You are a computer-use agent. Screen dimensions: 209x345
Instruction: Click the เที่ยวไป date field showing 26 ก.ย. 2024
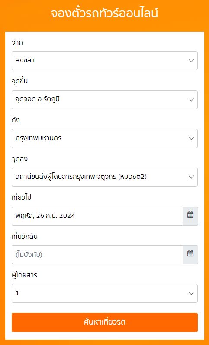pos(97,216)
